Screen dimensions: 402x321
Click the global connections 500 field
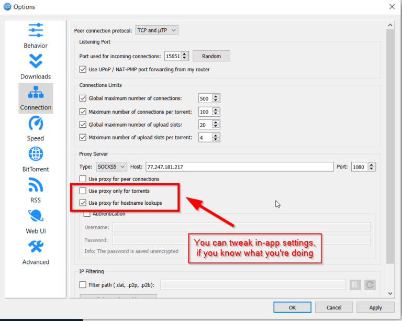[206, 98]
